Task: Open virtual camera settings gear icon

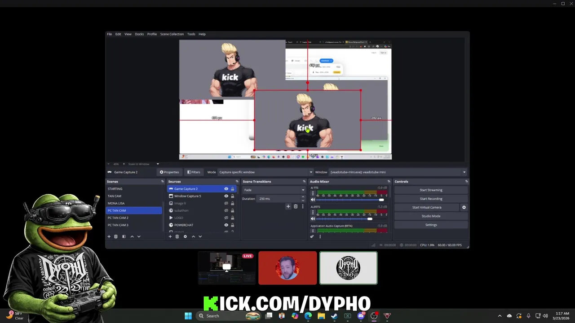Action: tap(464, 207)
